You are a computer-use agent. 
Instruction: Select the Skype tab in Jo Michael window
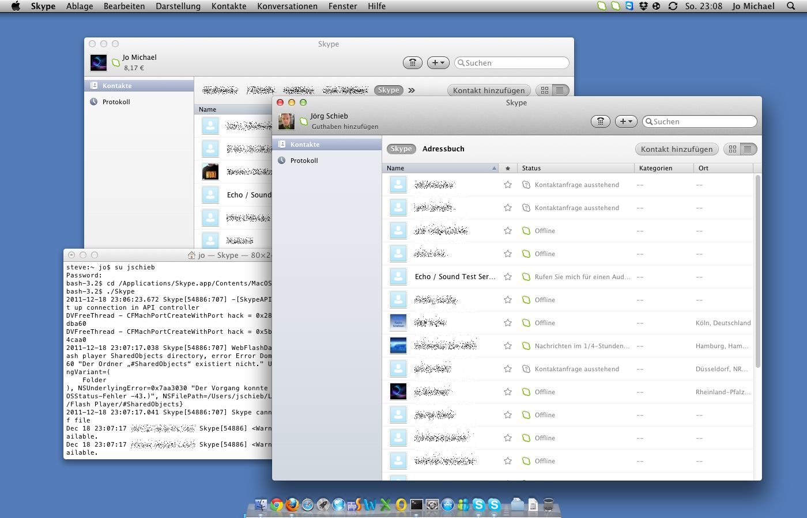[389, 90]
